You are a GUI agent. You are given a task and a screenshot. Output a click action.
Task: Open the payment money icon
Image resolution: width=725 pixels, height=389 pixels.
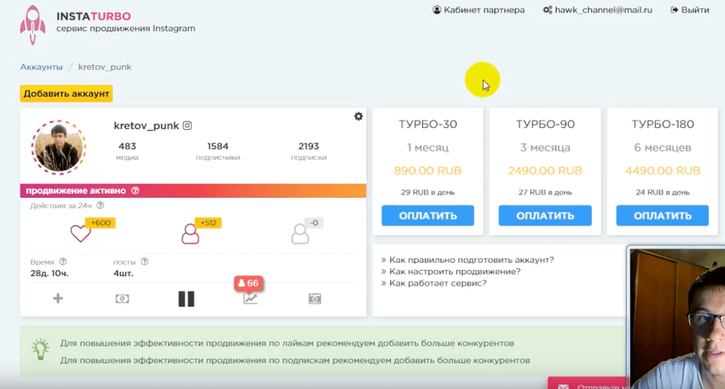coord(122,299)
